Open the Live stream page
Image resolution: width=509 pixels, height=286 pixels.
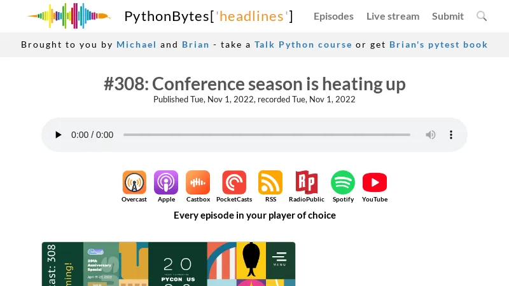click(393, 17)
